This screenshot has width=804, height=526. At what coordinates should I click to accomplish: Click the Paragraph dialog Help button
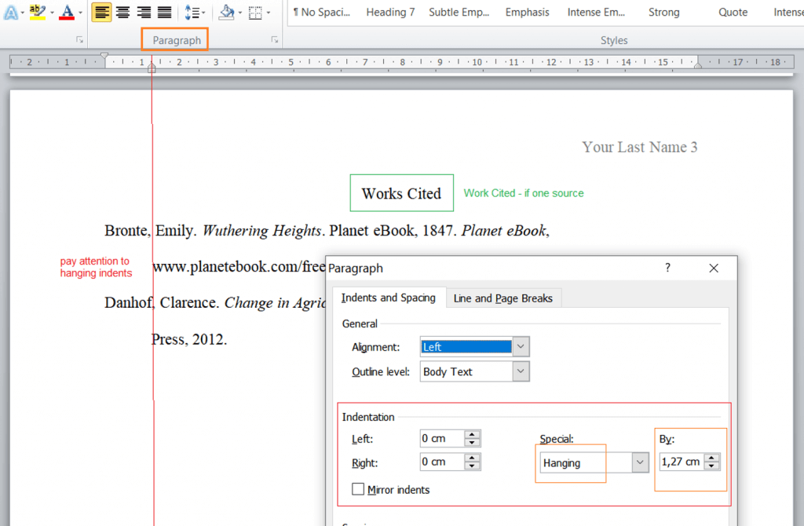tap(667, 268)
